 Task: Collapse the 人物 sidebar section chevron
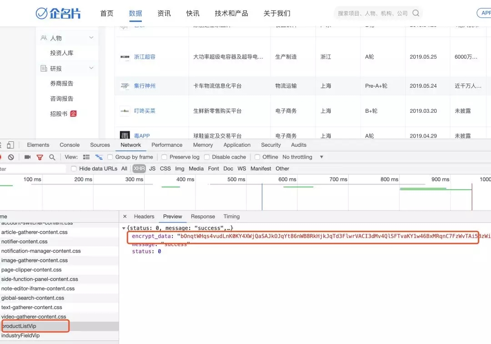point(91,38)
